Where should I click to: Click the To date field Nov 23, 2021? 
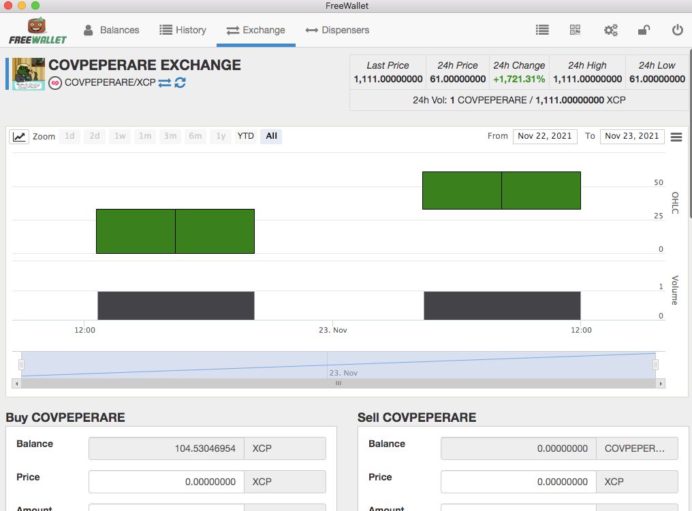(632, 136)
